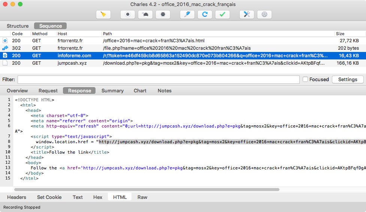Click inside the Filter text field
366x212 pixels.
pyautogui.click(x=158, y=79)
